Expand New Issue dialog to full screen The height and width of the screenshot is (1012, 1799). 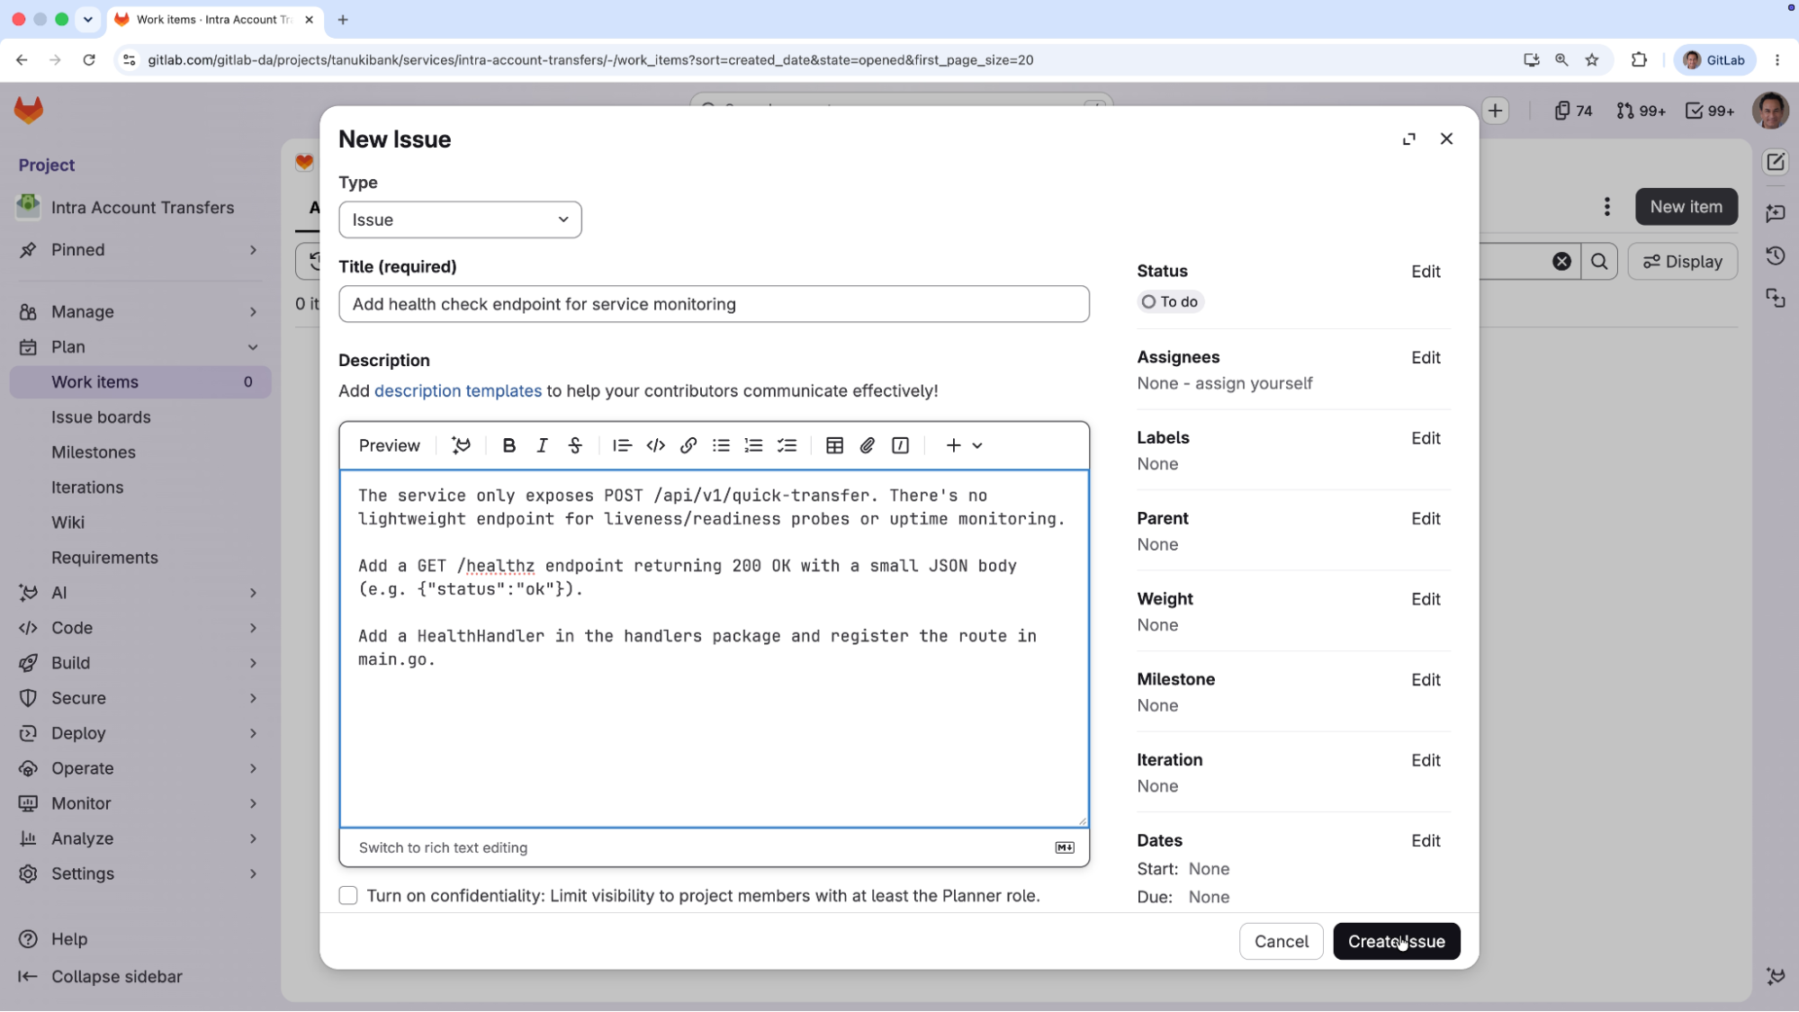[1409, 139]
